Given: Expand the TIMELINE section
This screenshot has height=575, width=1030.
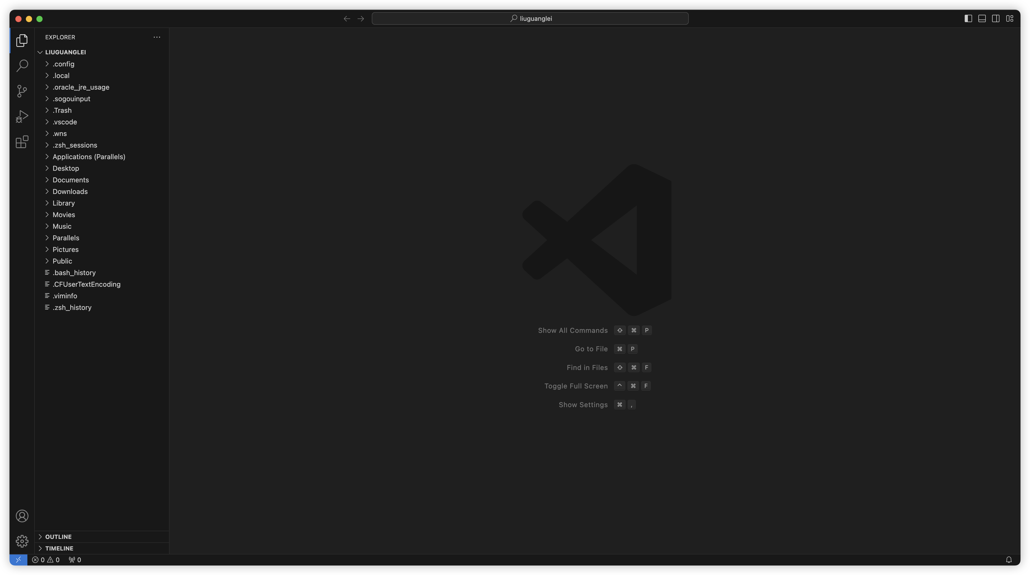Looking at the screenshot, I should coord(59,548).
